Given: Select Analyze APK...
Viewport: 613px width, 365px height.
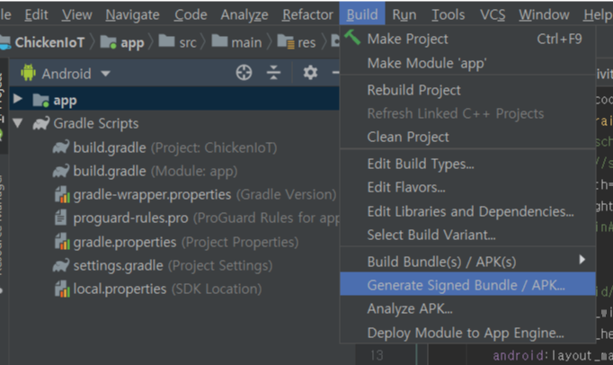Looking at the screenshot, I should (467, 308).
